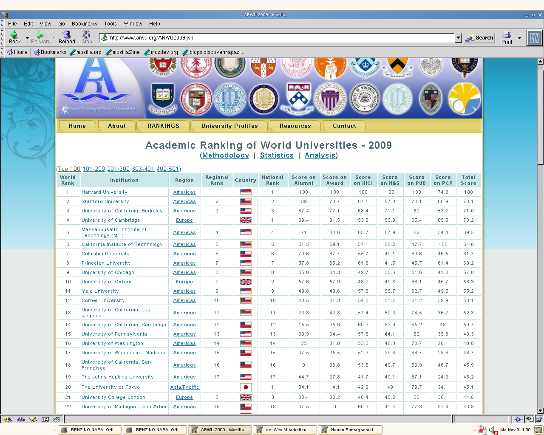
Task: Click the vertical page scrollbar thumb
Action: coord(541,115)
